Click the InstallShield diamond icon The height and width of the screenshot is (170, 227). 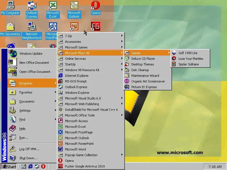coord(60,110)
